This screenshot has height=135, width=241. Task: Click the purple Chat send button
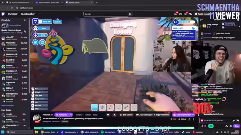tap(236, 126)
